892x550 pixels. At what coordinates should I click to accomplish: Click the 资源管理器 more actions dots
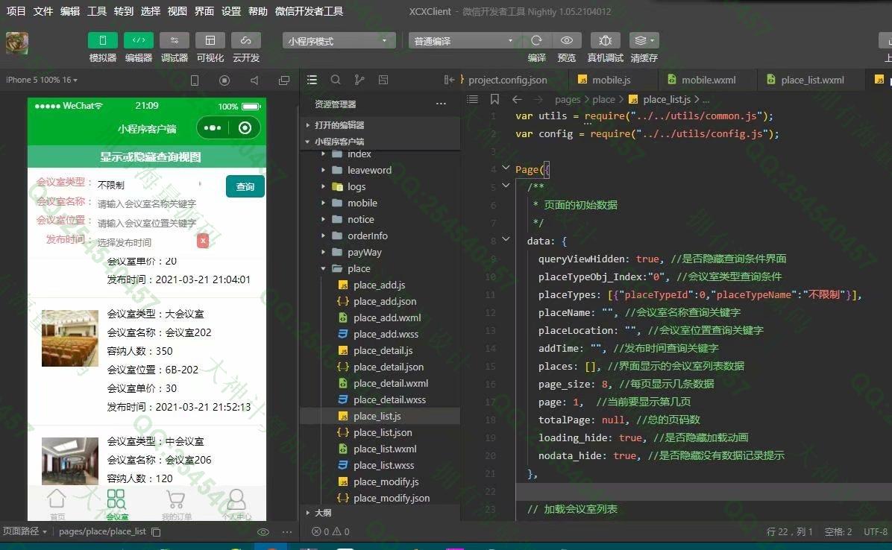pos(441,104)
